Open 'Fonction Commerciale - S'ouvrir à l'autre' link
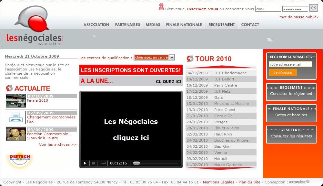323x186 pixels. coord(49,136)
